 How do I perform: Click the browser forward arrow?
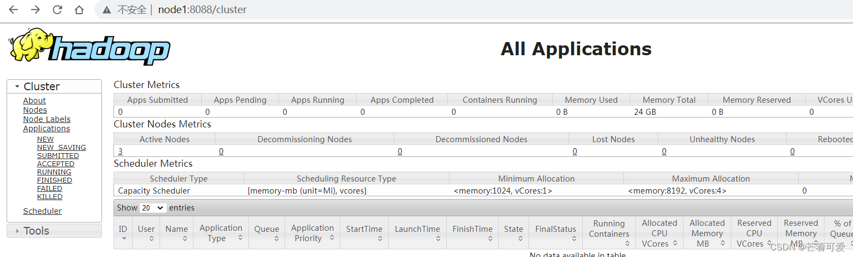pos(35,10)
